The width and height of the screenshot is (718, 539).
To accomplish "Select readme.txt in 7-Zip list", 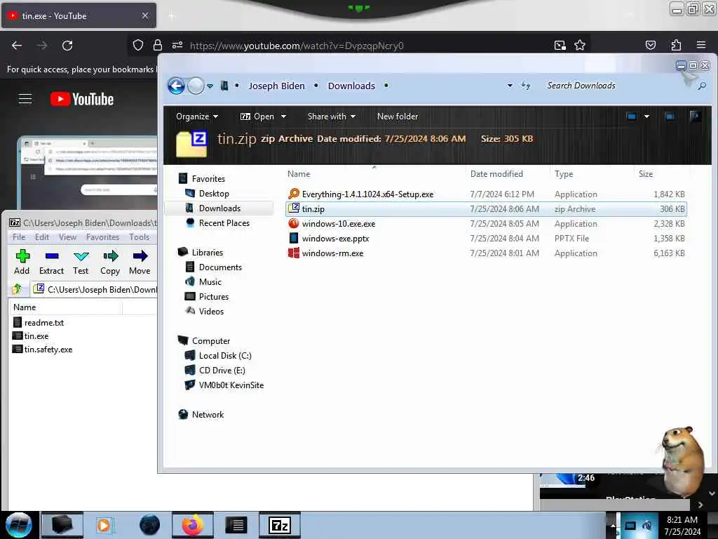I will pos(39,323).
